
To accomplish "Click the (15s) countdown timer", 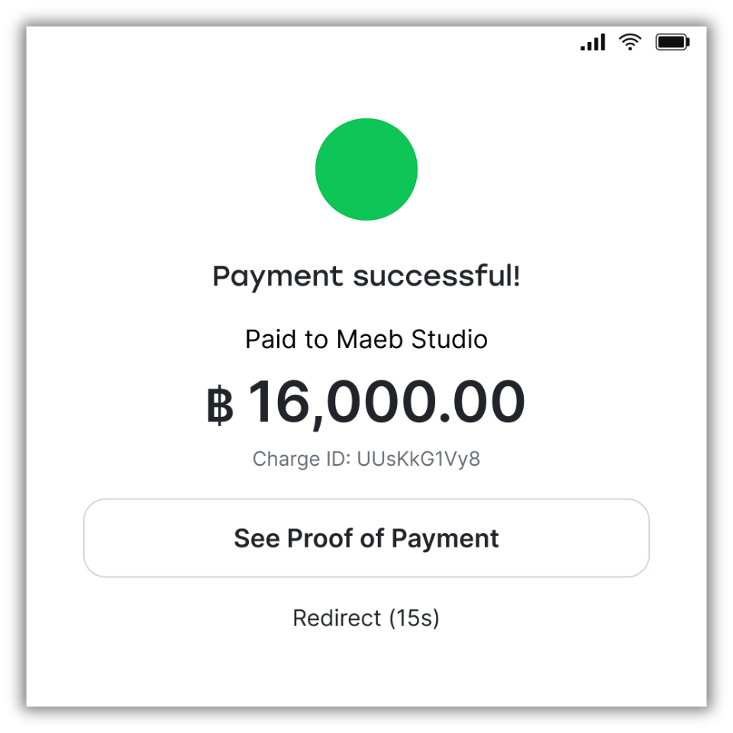I will pyautogui.click(x=415, y=618).
